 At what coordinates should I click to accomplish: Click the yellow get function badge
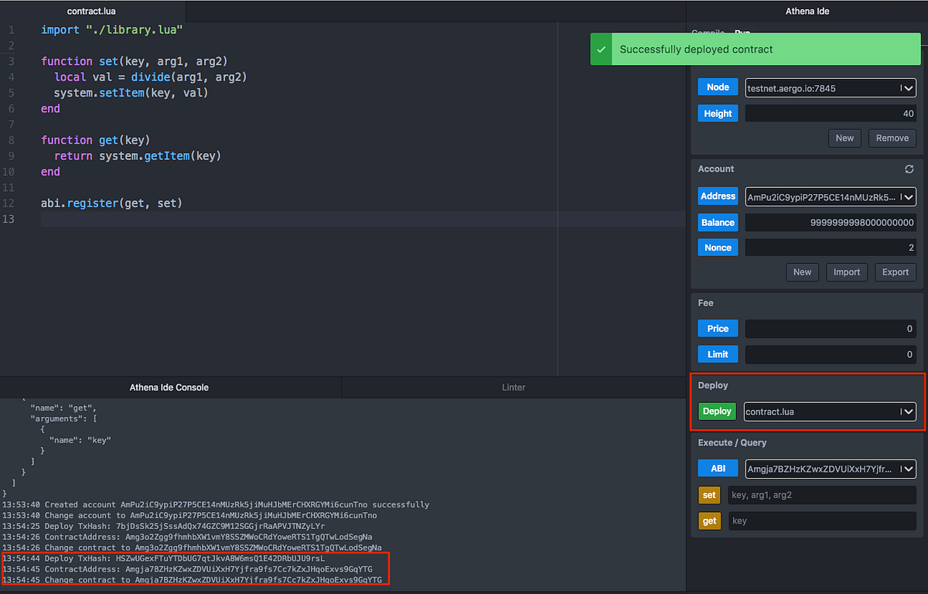point(709,521)
